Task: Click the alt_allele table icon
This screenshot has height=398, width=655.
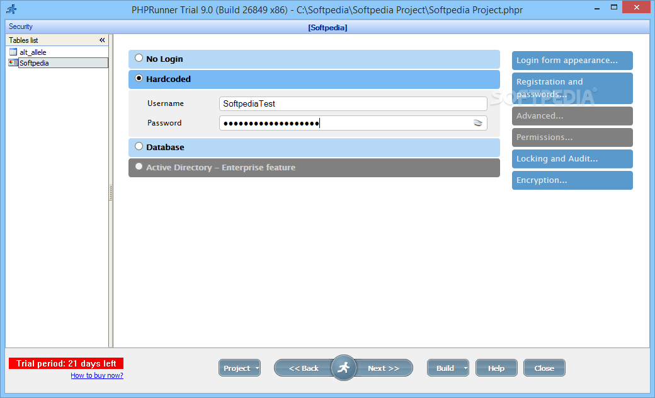Action: click(13, 52)
